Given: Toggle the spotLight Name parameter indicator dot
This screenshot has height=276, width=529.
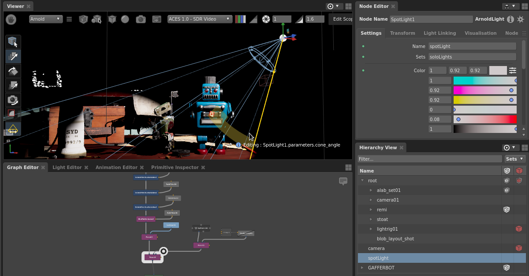Looking at the screenshot, I should point(363,46).
